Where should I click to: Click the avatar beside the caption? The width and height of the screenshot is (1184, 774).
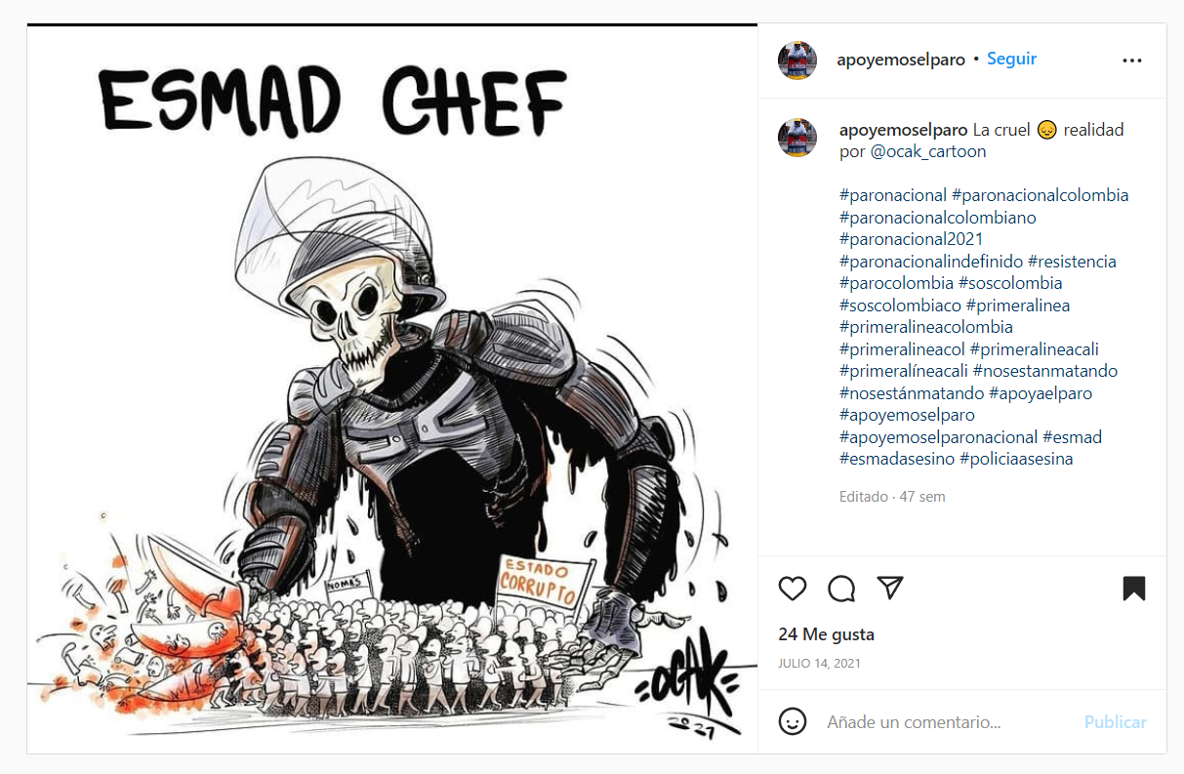(x=797, y=138)
